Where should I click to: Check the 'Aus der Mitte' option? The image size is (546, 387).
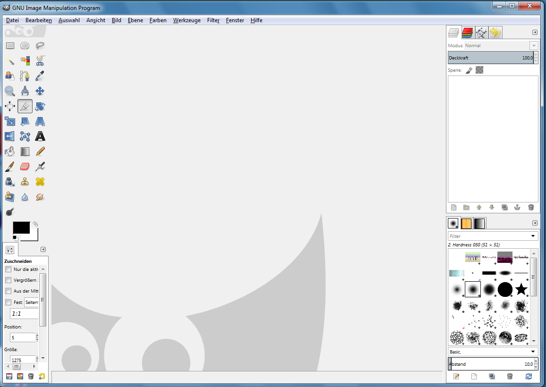[8, 291]
